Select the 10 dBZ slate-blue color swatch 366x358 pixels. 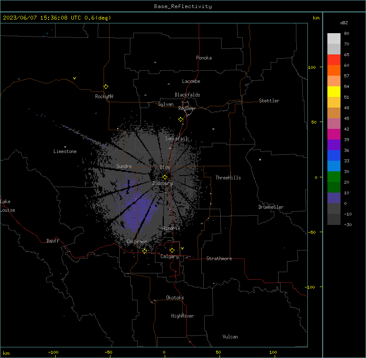click(x=334, y=198)
